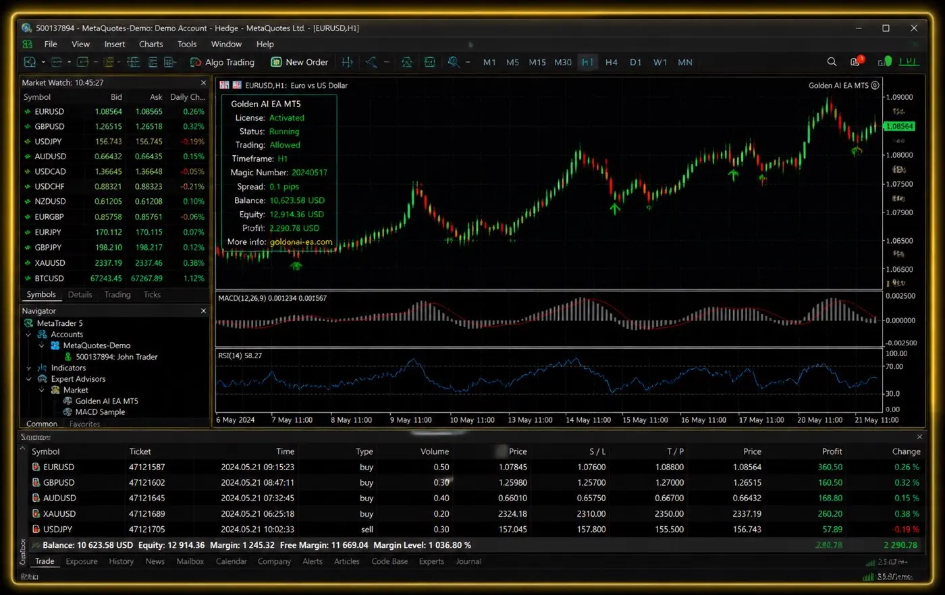Open the Charts menu
The image size is (945, 595).
tap(151, 44)
